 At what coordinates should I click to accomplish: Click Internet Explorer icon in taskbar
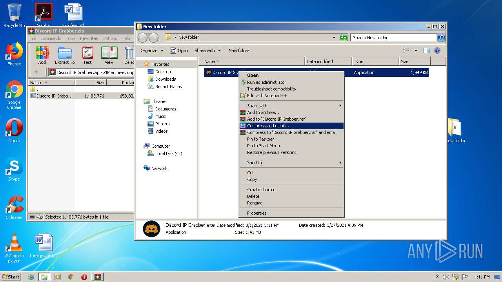(x=31, y=277)
